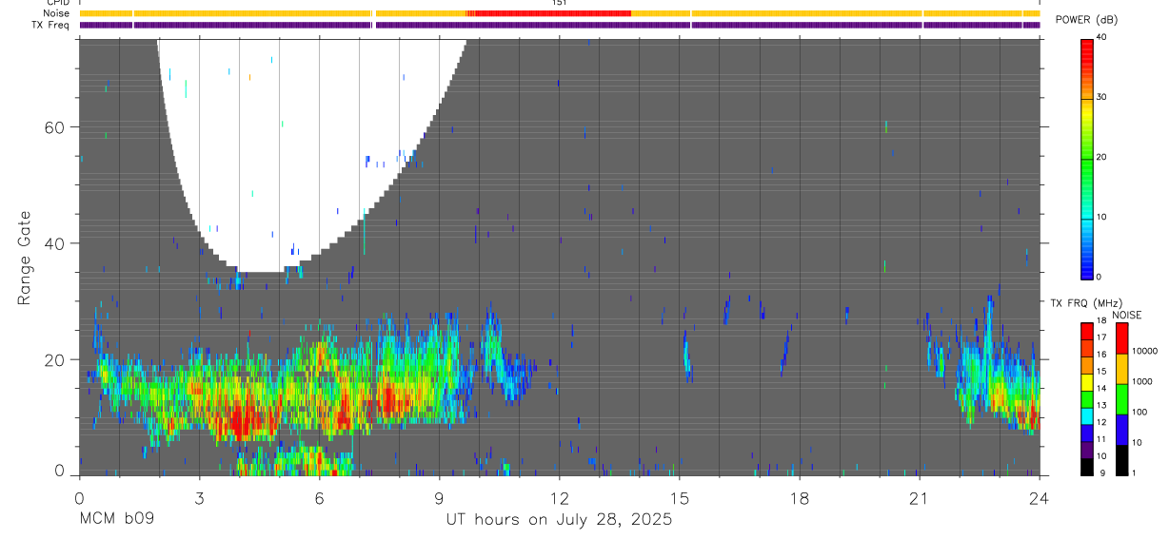Click the 40 tick on the power colorbar
1169x539 pixels.
1102,38
